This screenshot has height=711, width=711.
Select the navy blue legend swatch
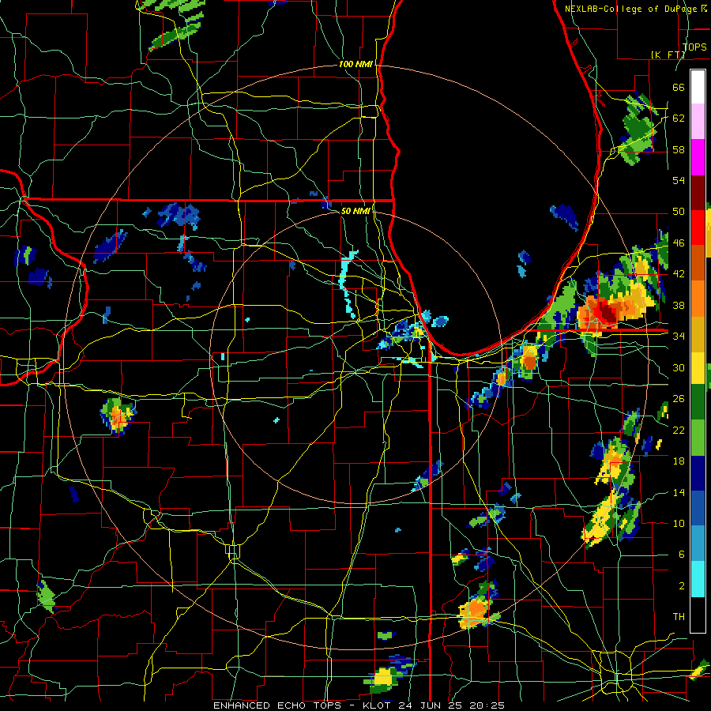[698, 473]
